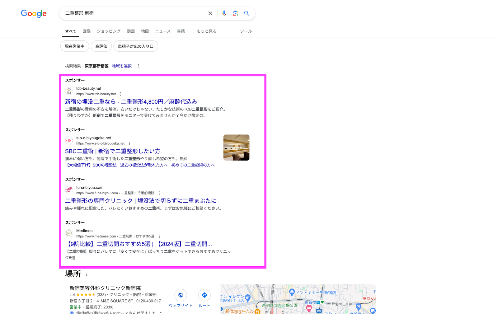The height and width of the screenshot is (314, 498).
Task: Open three-dot menu for tcb-beauty.net ad
Action: pos(121,94)
